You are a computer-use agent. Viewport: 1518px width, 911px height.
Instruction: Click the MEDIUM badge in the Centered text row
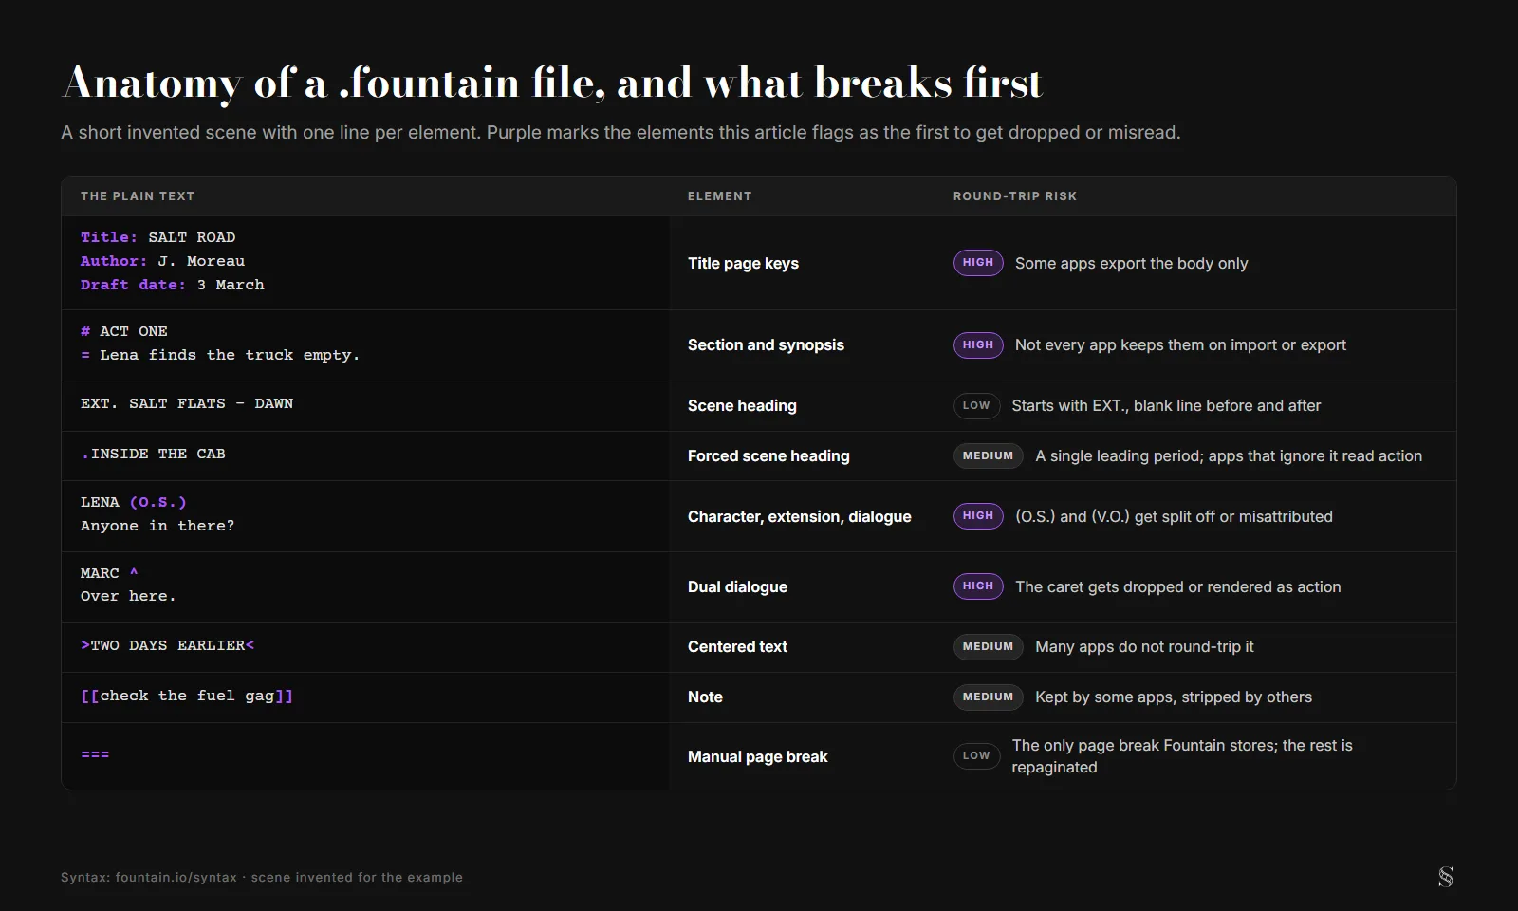989,646
